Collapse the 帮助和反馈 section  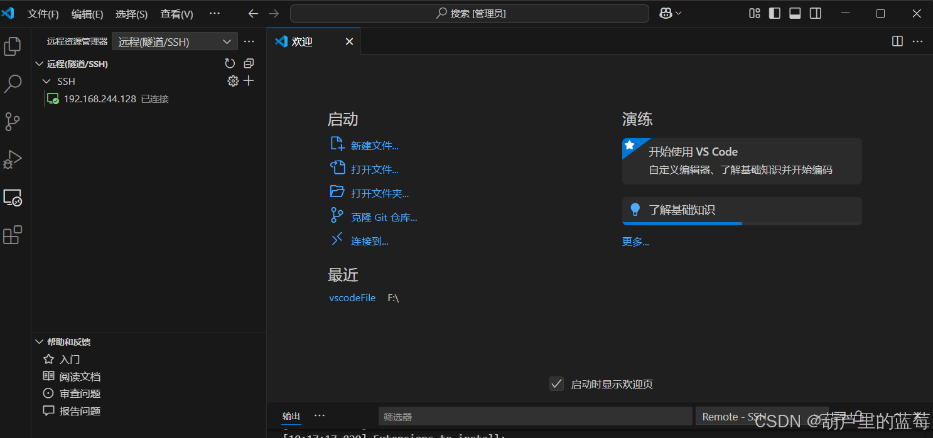point(40,342)
